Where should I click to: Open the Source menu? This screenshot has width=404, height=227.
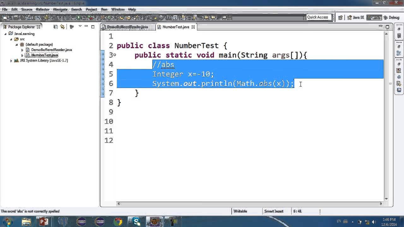[x=27, y=9]
